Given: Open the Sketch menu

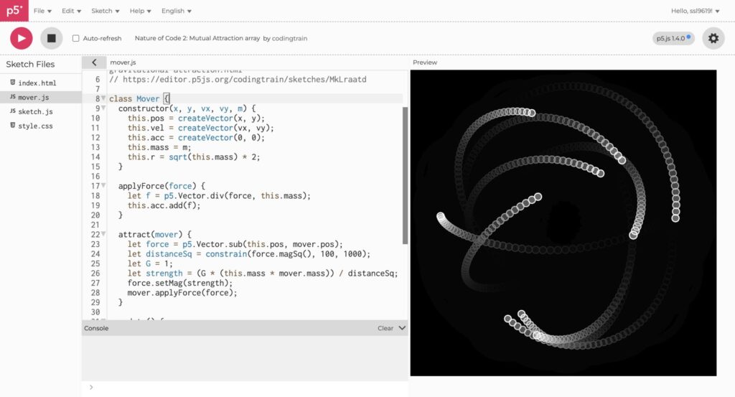Looking at the screenshot, I should [106, 11].
